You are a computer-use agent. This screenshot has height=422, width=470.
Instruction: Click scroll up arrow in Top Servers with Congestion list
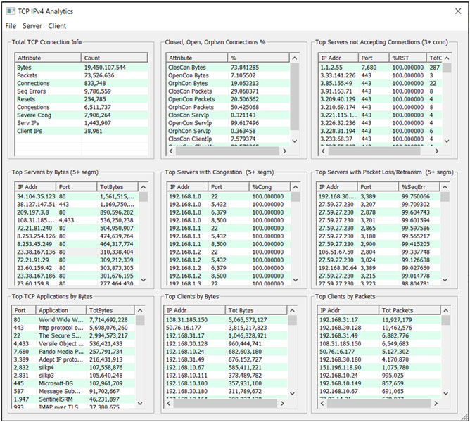click(296, 187)
